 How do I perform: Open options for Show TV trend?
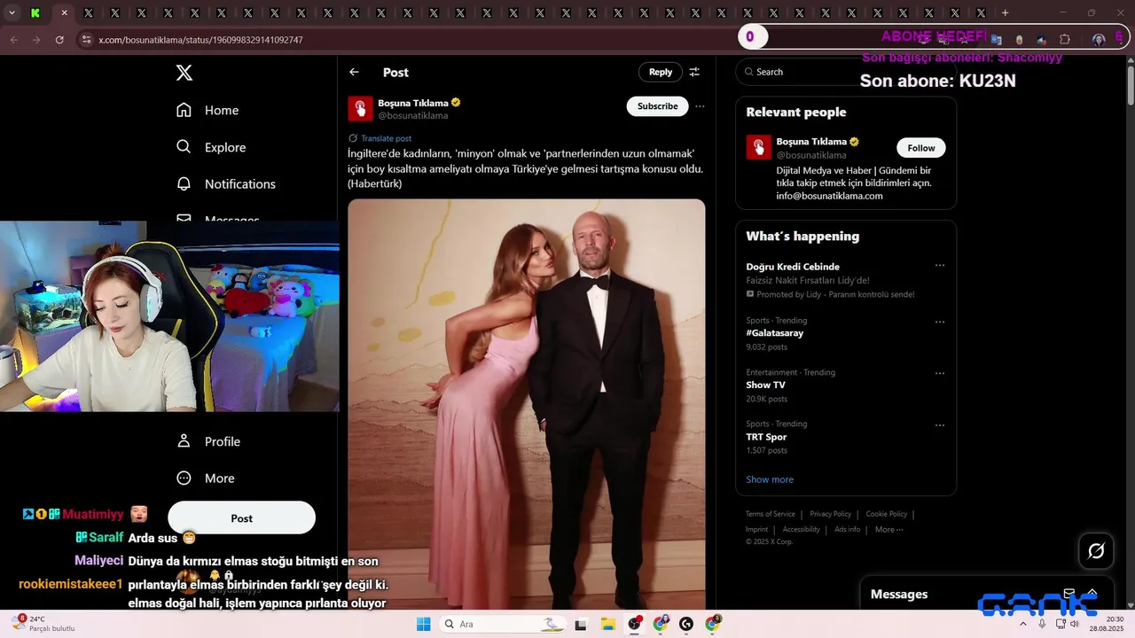pyautogui.click(x=940, y=373)
